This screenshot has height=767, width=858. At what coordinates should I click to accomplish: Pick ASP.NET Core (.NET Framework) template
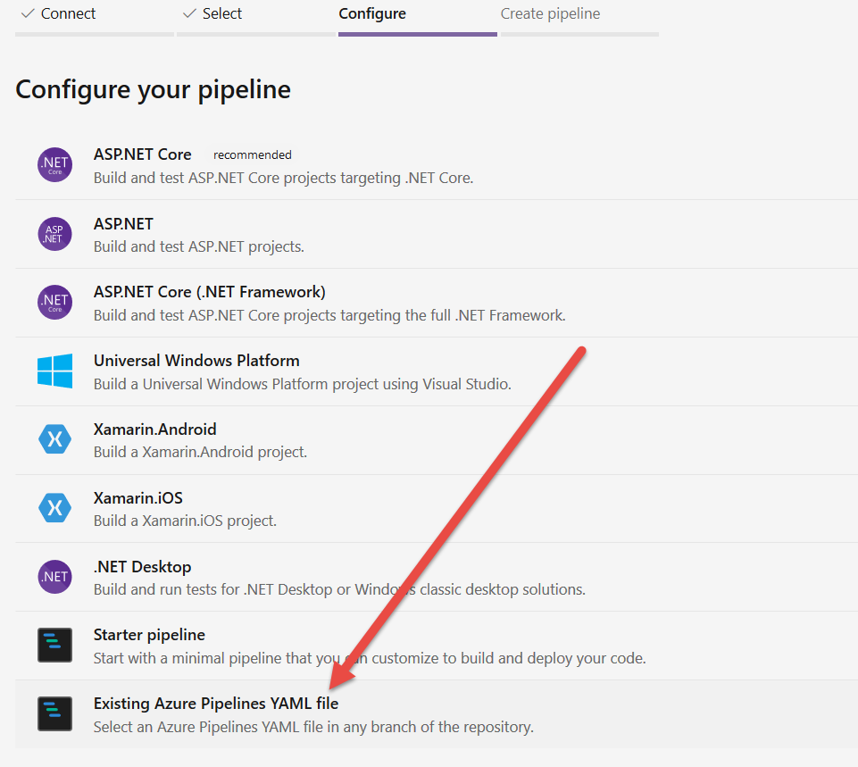point(210,292)
